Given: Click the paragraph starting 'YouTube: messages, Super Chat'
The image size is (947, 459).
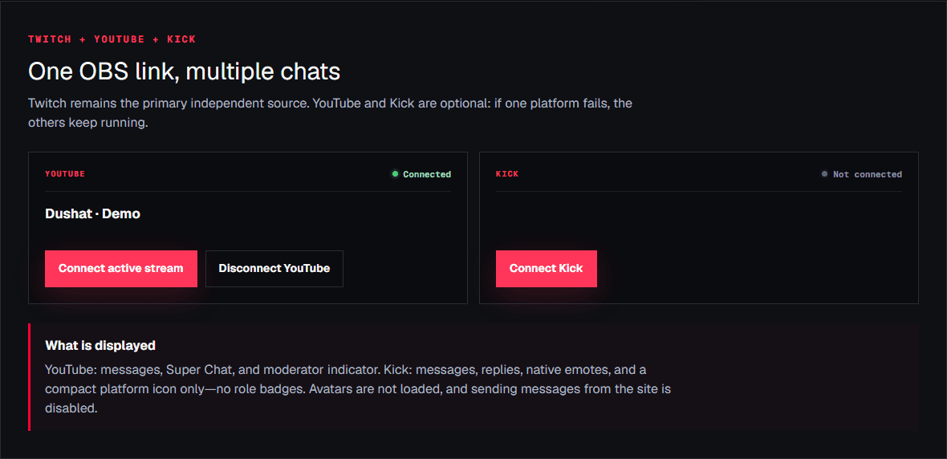Looking at the screenshot, I should pyautogui.click(x=358, y=388).
